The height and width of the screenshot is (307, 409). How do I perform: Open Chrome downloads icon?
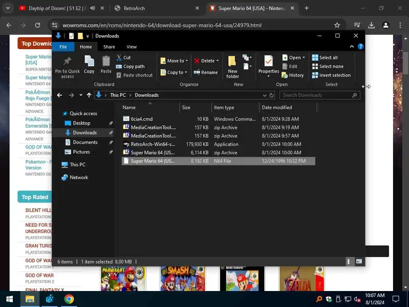(371, 25)
